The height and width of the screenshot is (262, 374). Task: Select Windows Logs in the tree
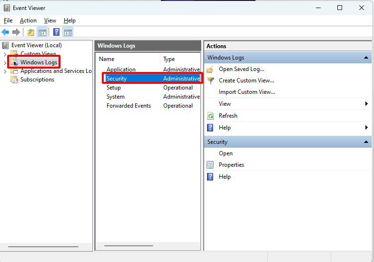(x=39, y=62)
